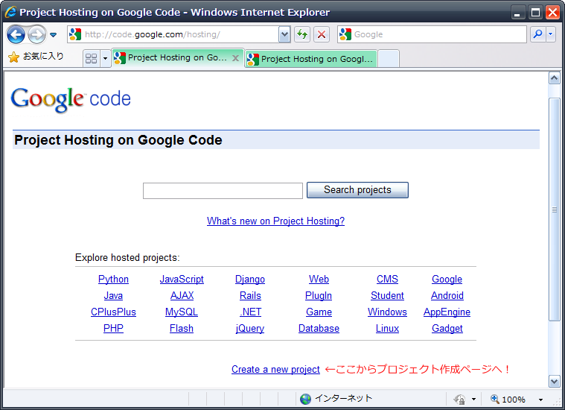Click the vertical scrollbar thumb
This screenshot has width=565, height=410.
tap(554, 209)
